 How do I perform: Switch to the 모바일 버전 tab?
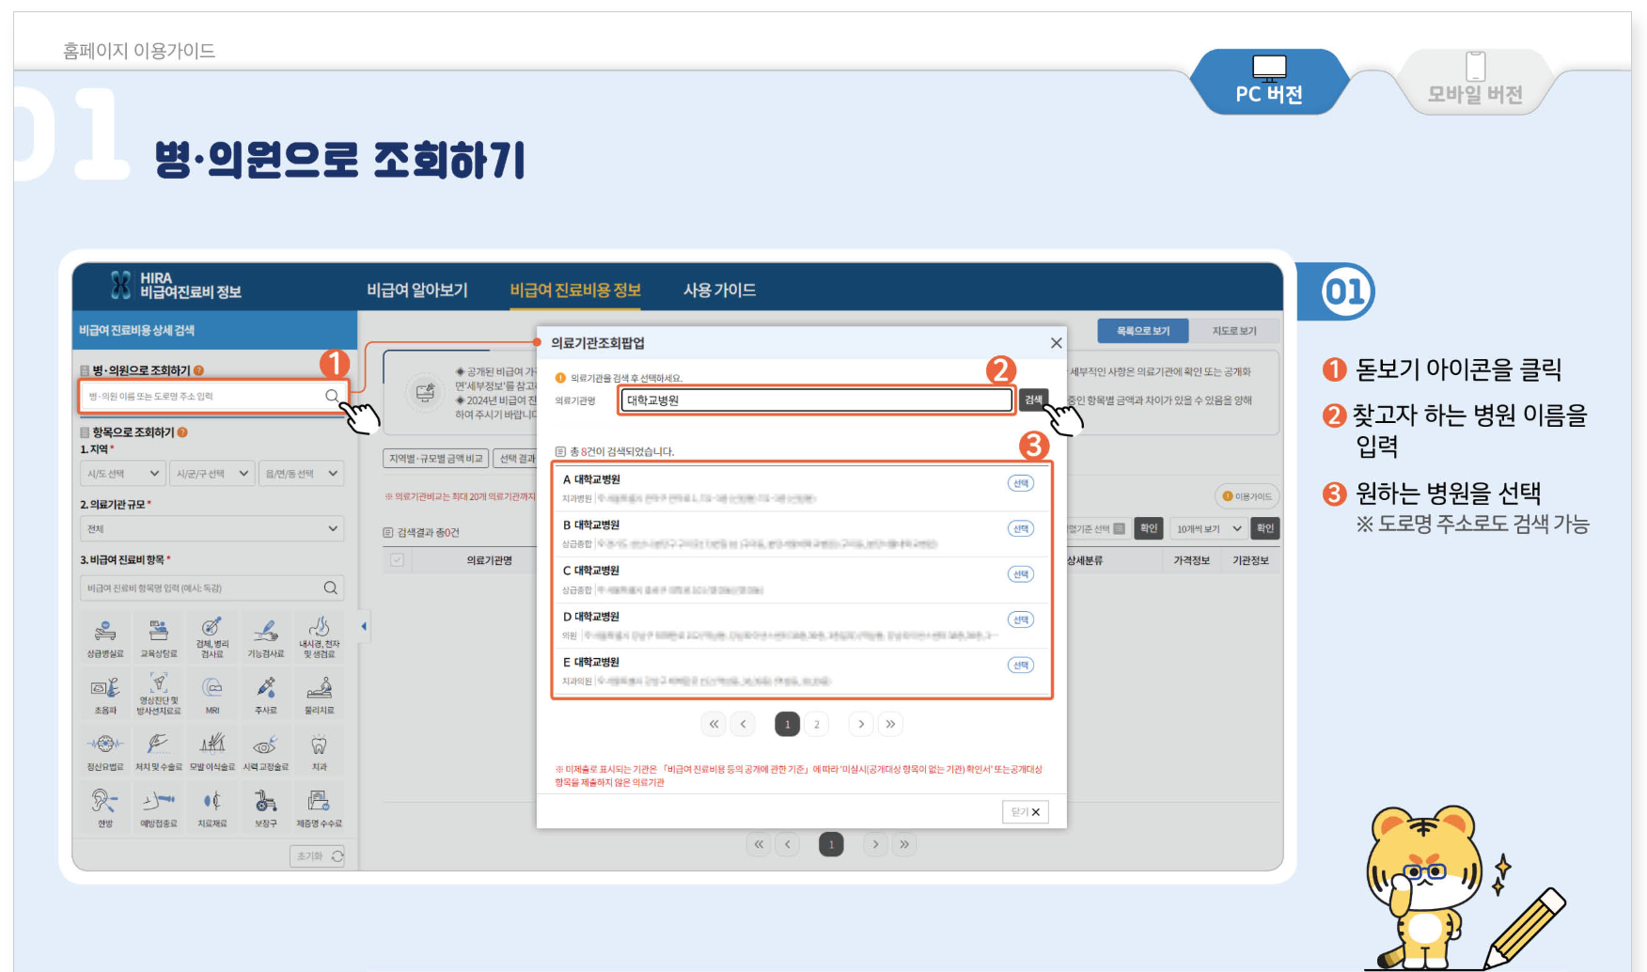click(1475, 82)
